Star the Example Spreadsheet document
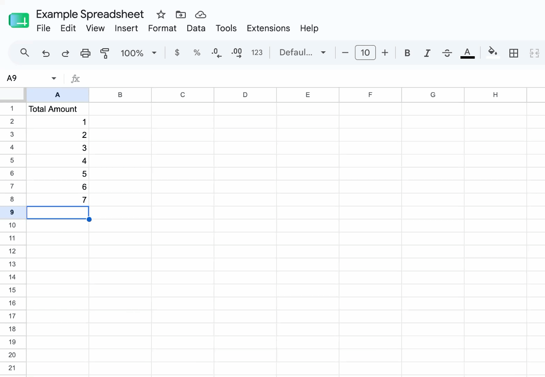Screen dimensions: 545x377 pos(161,14)
